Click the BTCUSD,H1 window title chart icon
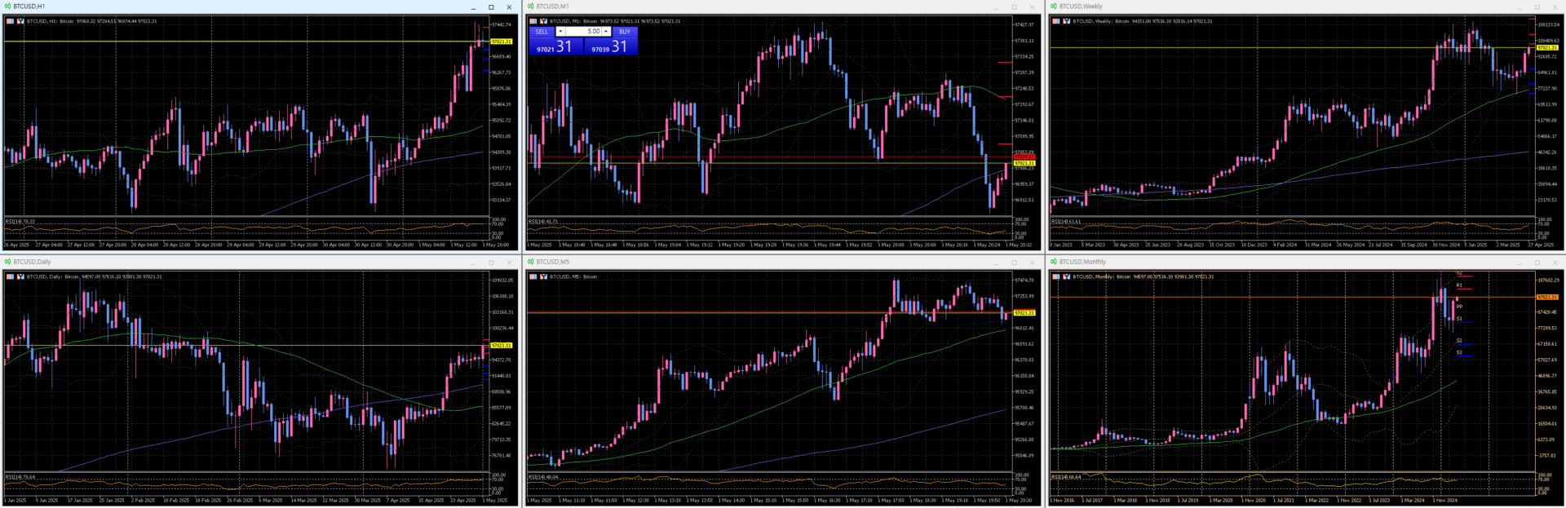The height and width of the screenshot is (508, 1566). (x=7, y=7)
